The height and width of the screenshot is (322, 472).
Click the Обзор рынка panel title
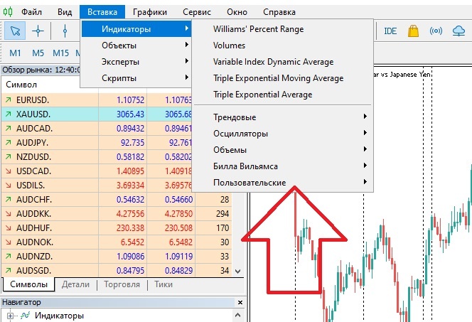41,70
